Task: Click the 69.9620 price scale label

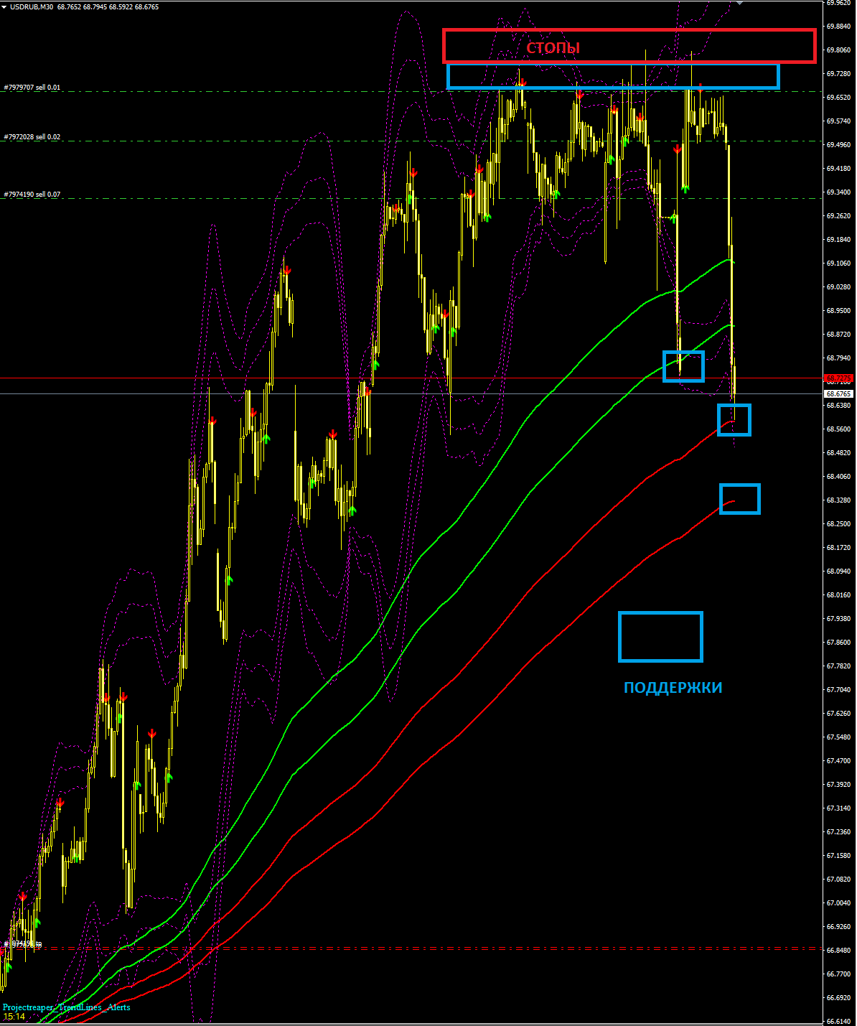Action: 839,3
